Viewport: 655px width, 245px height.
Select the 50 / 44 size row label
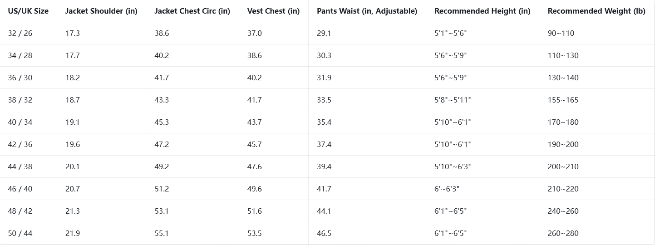(20, 233)
